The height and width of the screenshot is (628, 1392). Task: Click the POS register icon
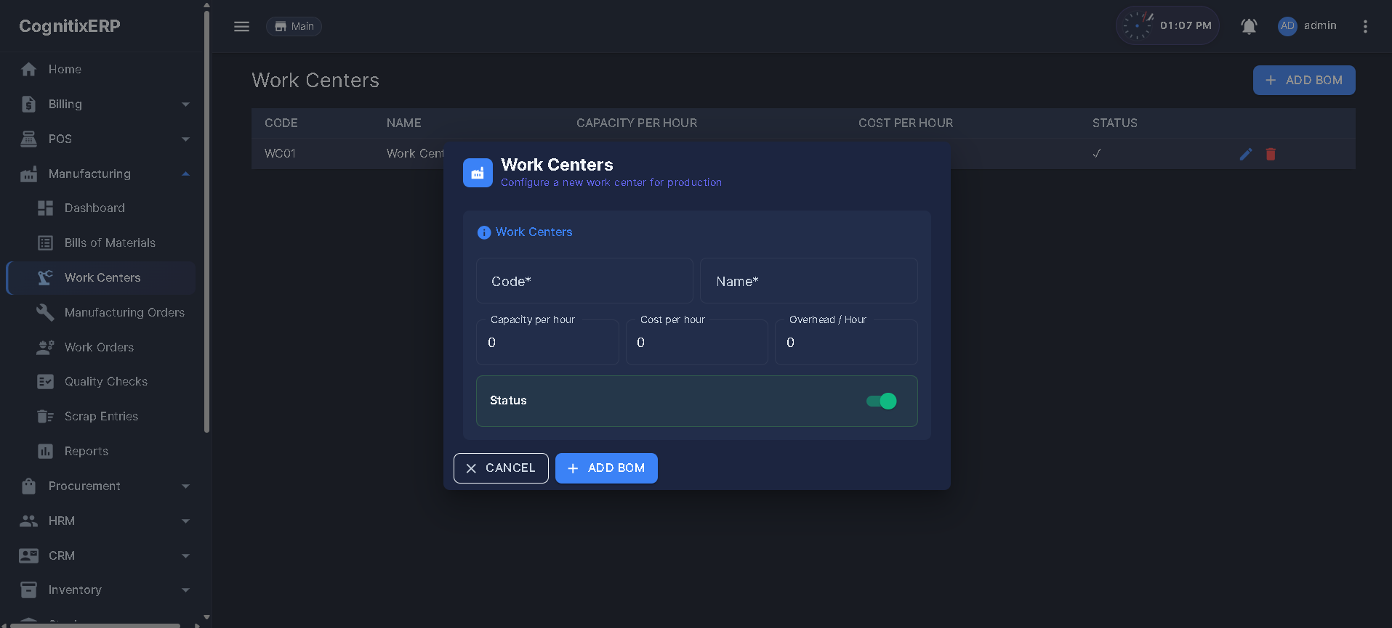(29, 139)
